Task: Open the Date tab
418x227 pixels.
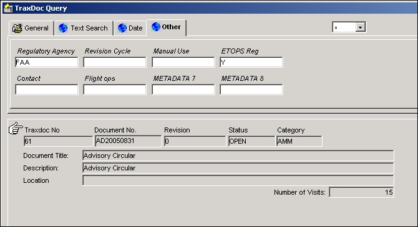Action: pos(130,28)
